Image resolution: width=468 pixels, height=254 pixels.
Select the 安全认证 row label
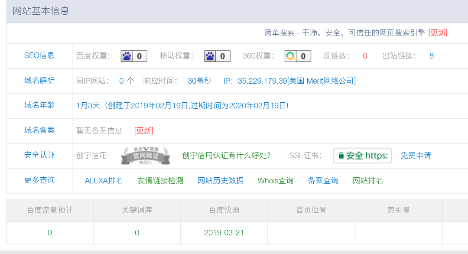(39, 155)
